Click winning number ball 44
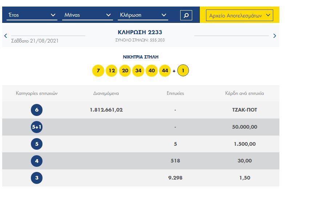 click(165, 71)
